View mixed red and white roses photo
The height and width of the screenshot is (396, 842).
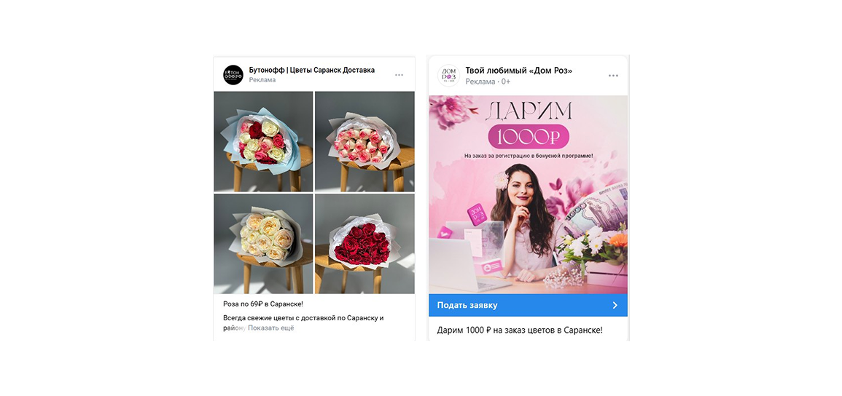pos(263,141)
